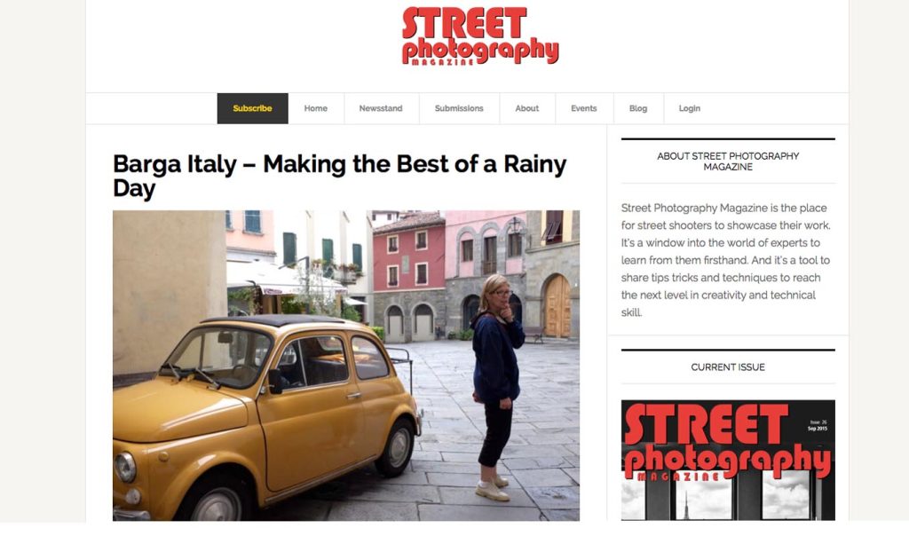Viewport: 909px width, 536px height.
Task: Navigate to the Blog
Action: coord(638,108)
